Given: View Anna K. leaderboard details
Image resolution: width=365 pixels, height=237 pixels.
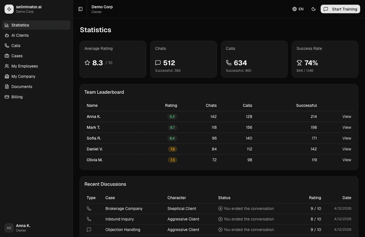Looking at the screenshot, I should (347, 117).
